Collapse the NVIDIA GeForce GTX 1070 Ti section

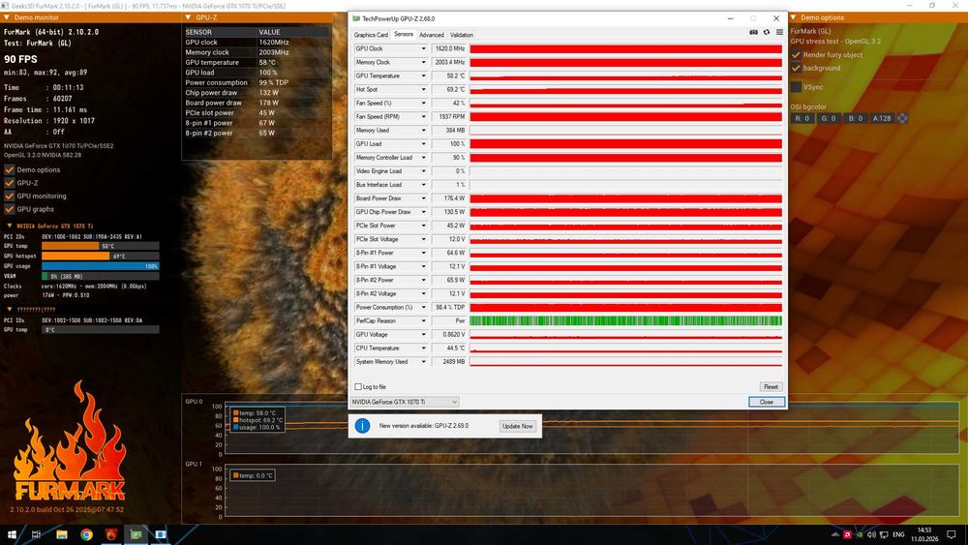[10, 226]
